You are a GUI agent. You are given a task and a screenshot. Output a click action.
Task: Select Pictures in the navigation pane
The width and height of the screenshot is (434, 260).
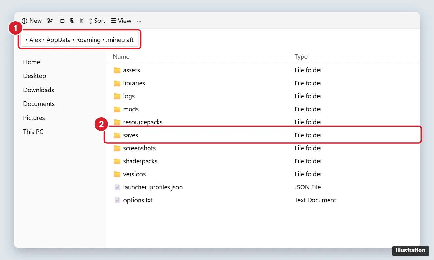click(34, 118)
